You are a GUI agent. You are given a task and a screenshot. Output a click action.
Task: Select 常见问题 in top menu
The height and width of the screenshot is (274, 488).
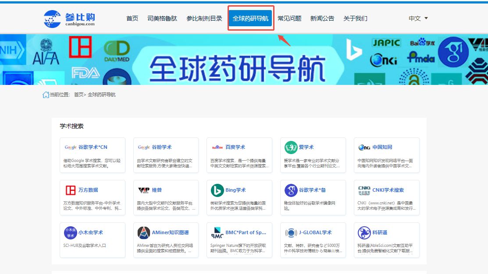point(289,18)
